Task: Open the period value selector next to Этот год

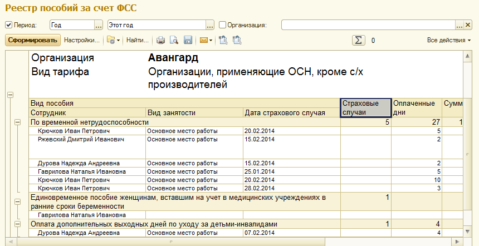Action: point(210,25)
